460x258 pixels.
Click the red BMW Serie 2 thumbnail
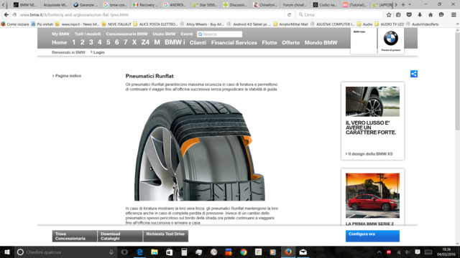(x=372, y=196)
